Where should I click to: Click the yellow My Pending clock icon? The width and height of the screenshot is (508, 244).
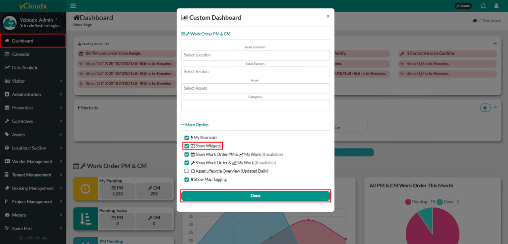(x=85, y=189)
